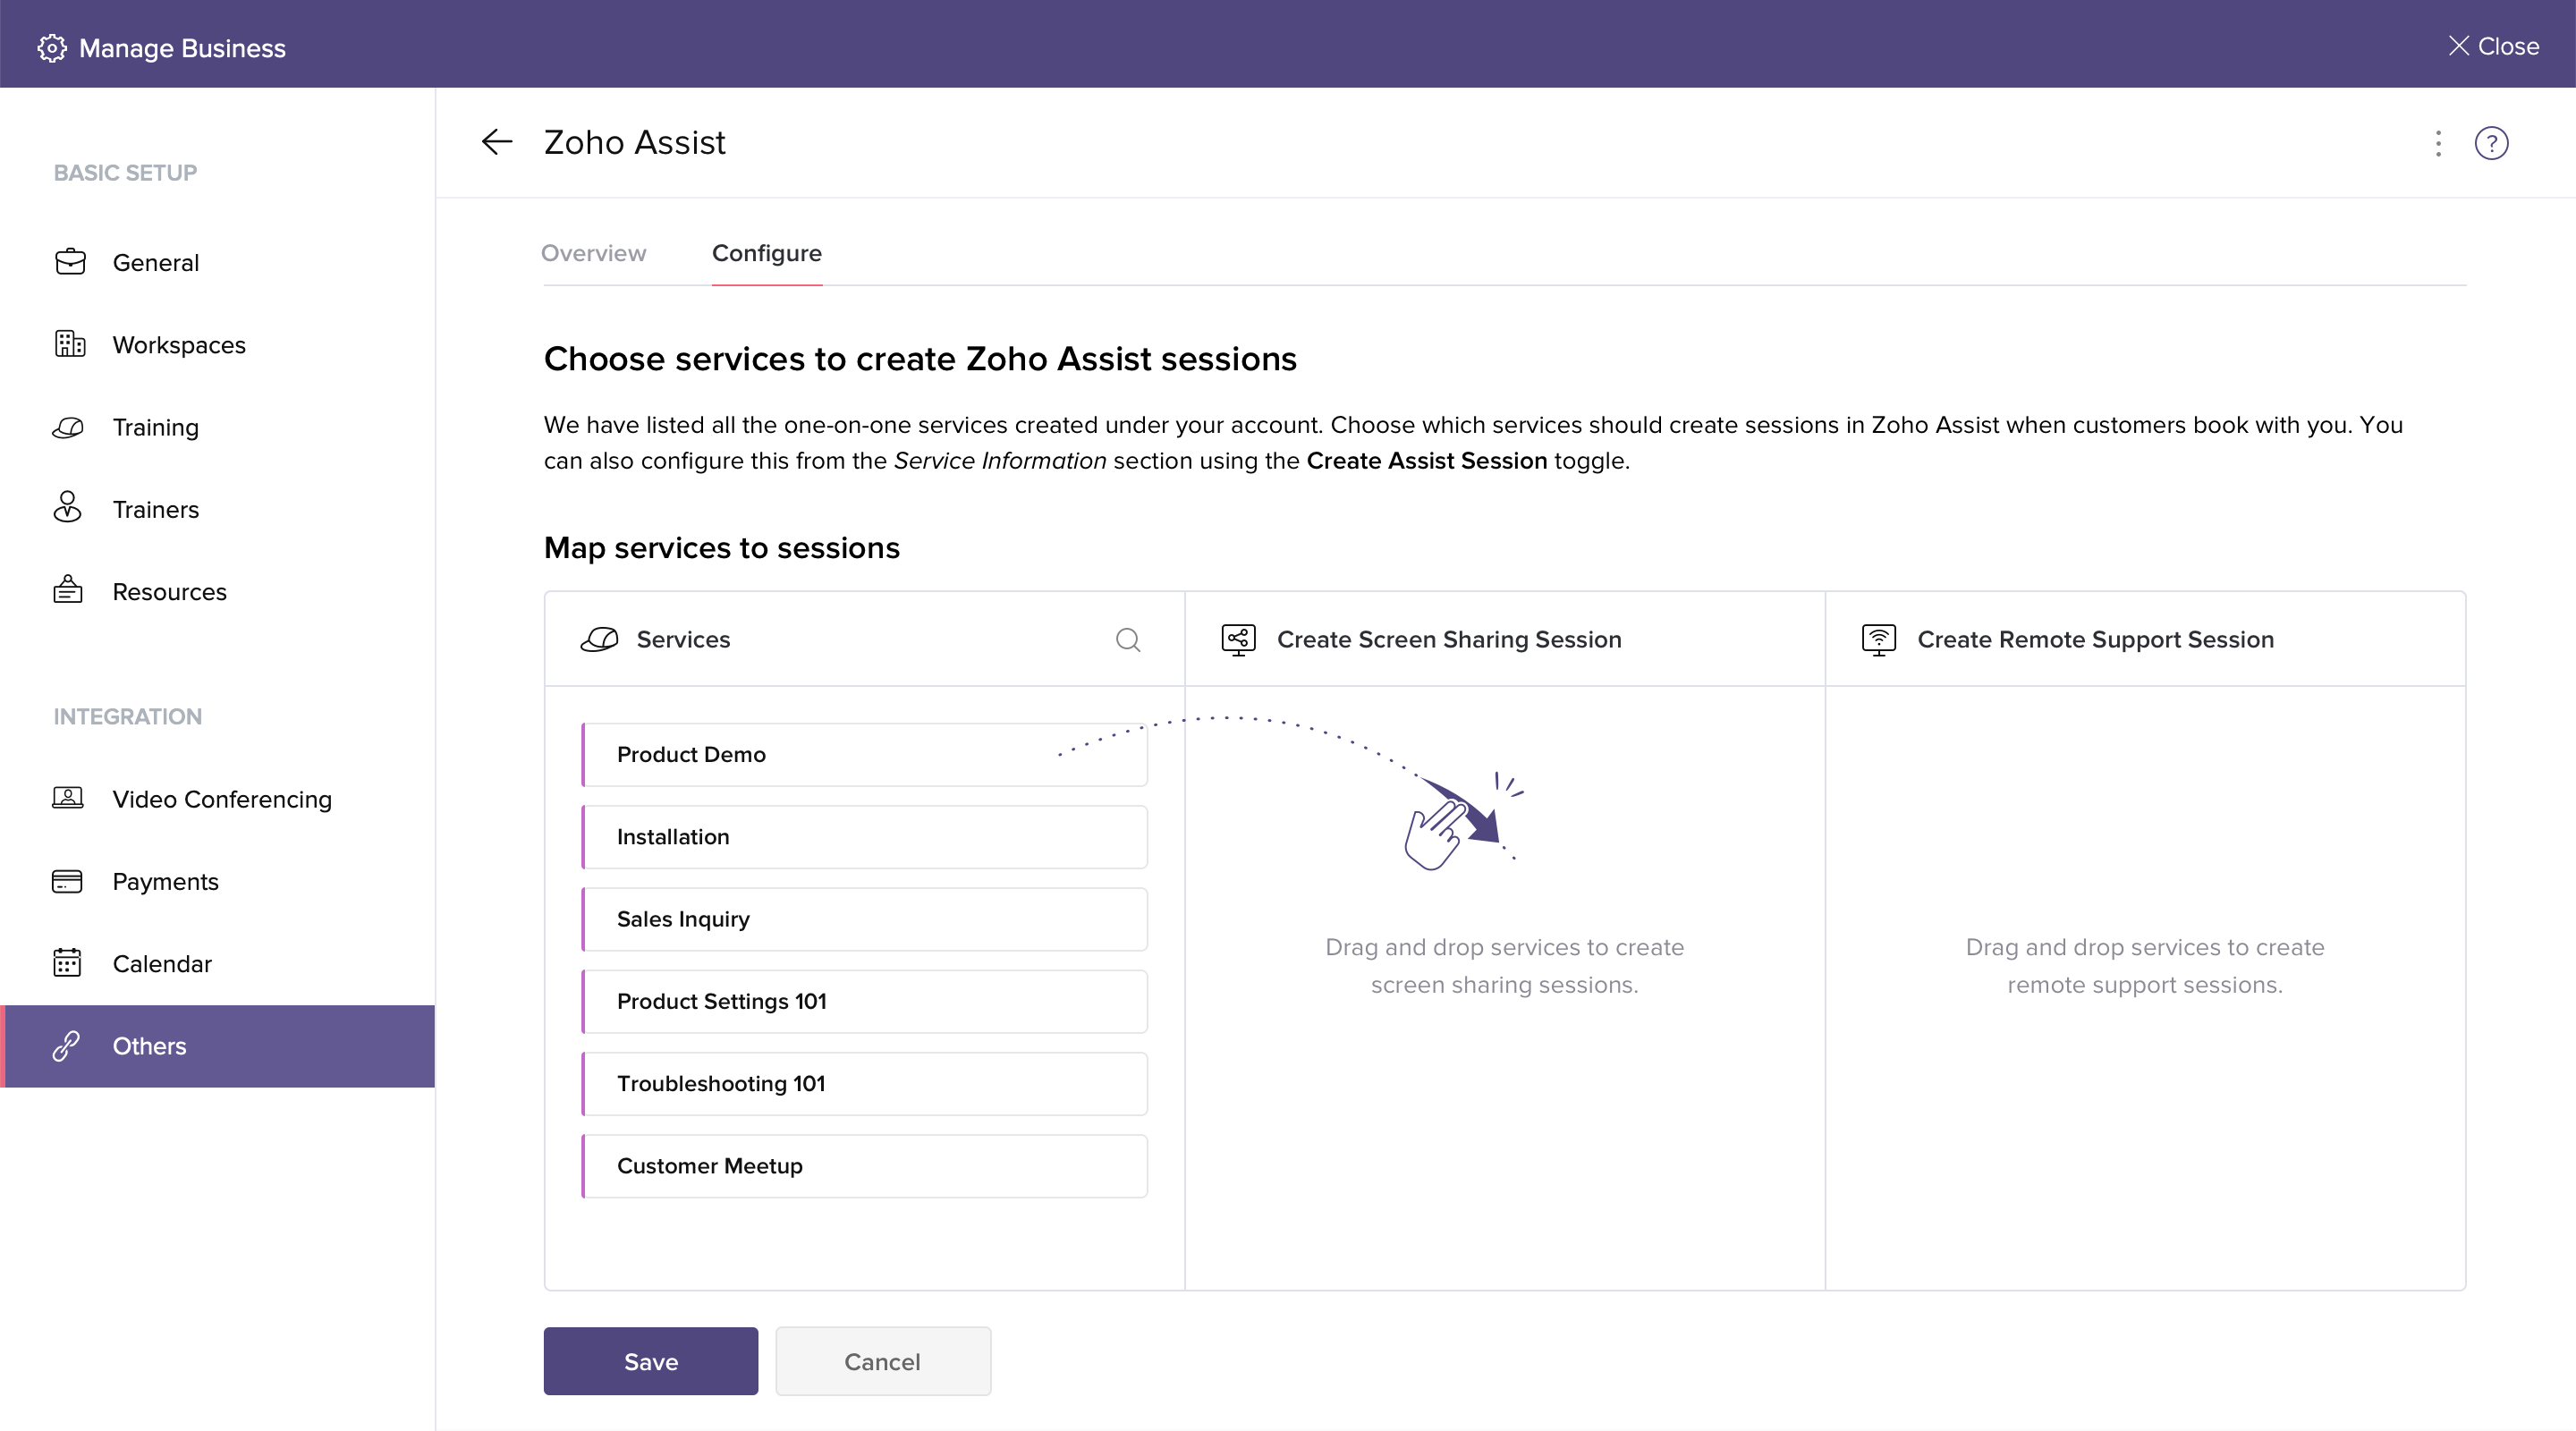This screenshot has width=2576, height=1431.
Task: Open the Workspaces section
Action: click(179, 344)
